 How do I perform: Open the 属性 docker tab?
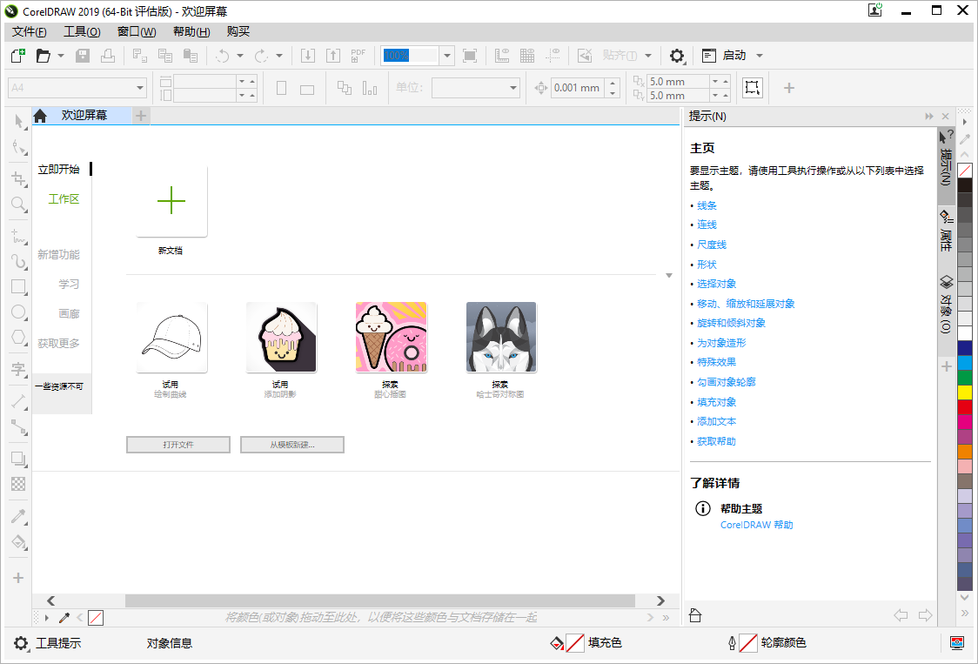click(x=946, y=231)
